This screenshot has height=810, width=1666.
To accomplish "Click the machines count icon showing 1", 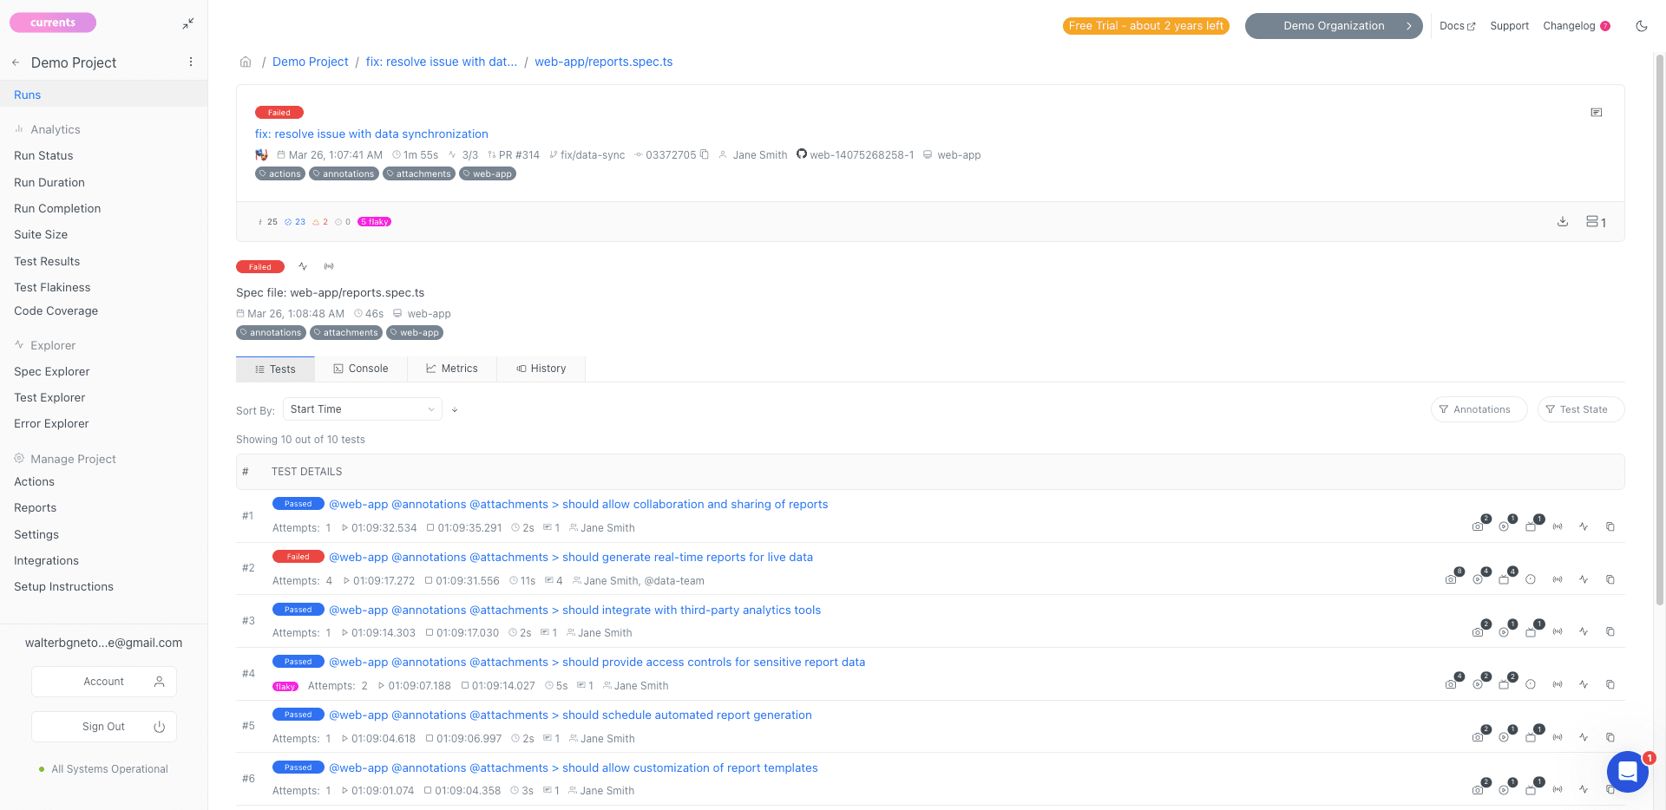I will point(1596,222).
